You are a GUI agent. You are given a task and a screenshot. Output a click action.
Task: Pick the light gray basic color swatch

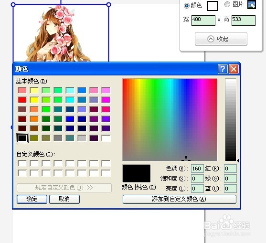82,138
